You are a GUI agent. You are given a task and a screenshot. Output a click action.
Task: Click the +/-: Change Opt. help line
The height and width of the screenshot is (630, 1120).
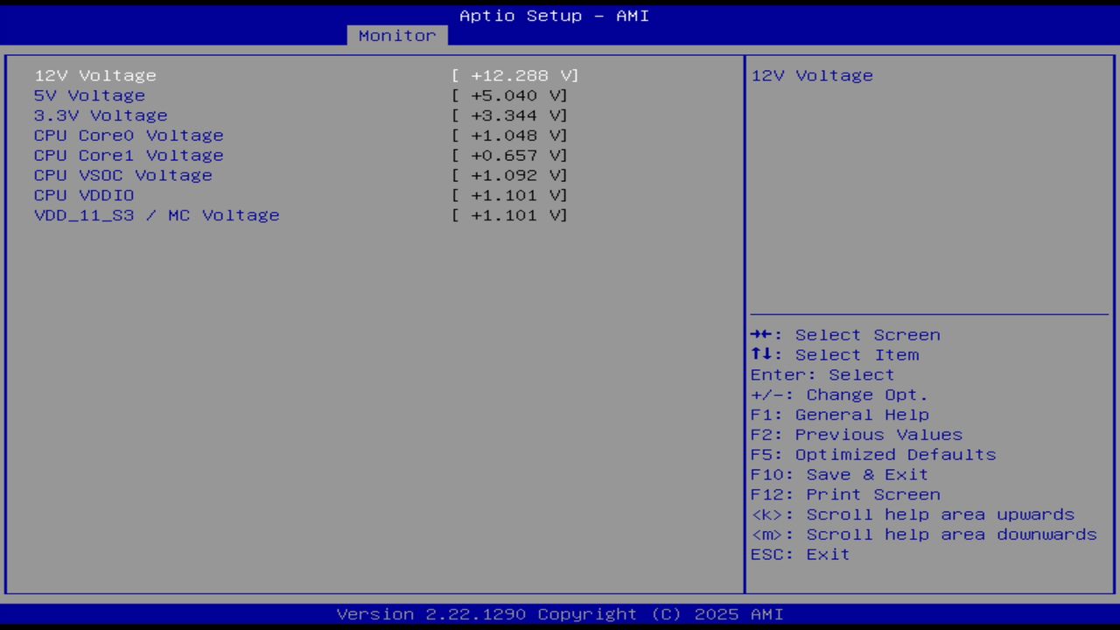pyautogui.click(x=836, y=395)
